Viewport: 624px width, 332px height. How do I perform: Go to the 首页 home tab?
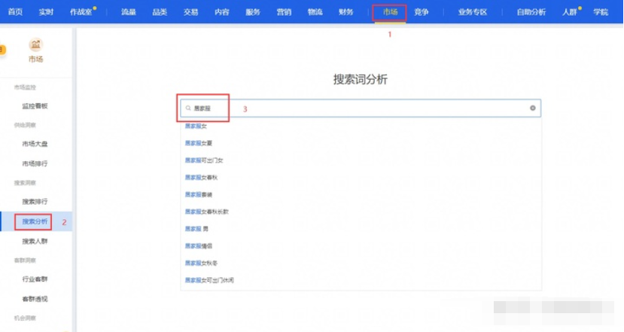(15, 12)
